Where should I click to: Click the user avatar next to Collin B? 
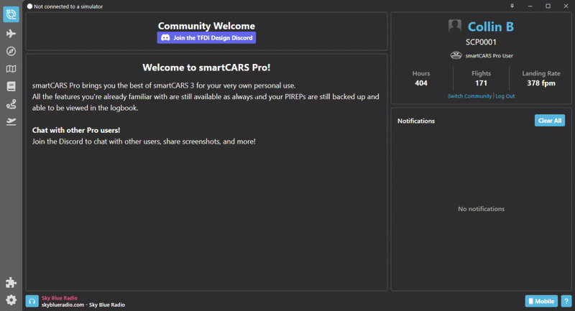[455, 26]
